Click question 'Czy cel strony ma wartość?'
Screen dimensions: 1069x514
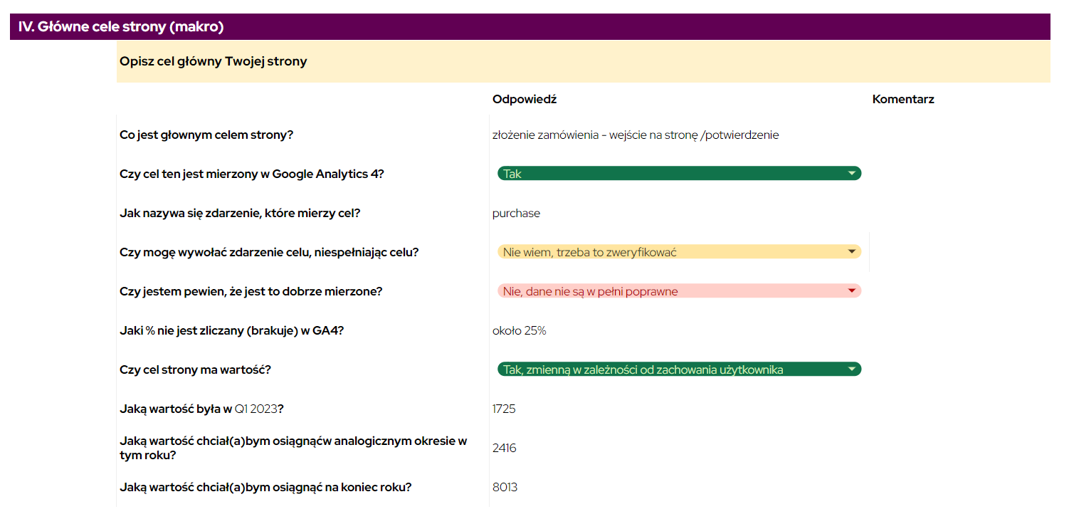[x=195, y=369]
